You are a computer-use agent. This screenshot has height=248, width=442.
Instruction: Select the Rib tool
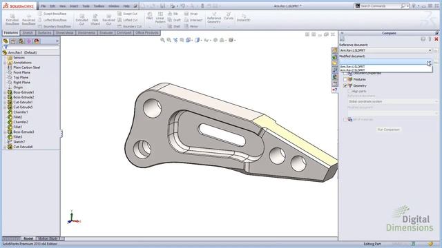pyautogui.click(x=173, y=14)
